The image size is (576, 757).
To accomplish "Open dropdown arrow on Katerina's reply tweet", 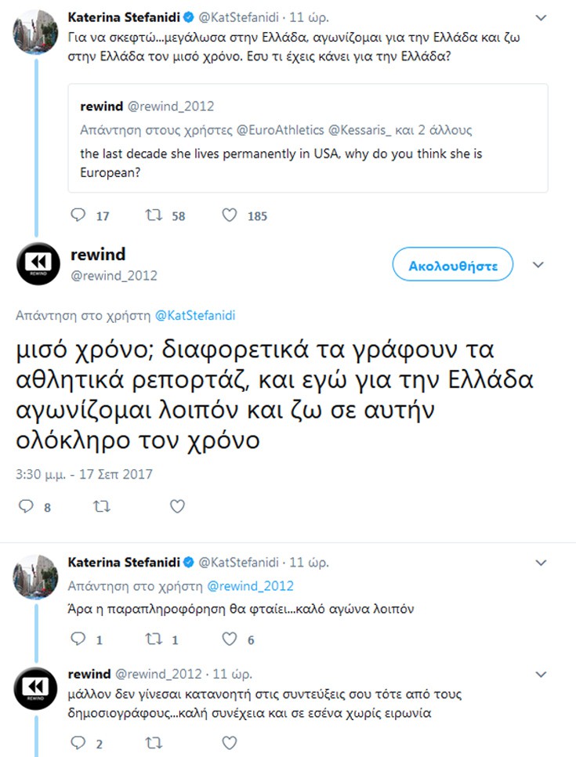I will click(x=539, y=563).
